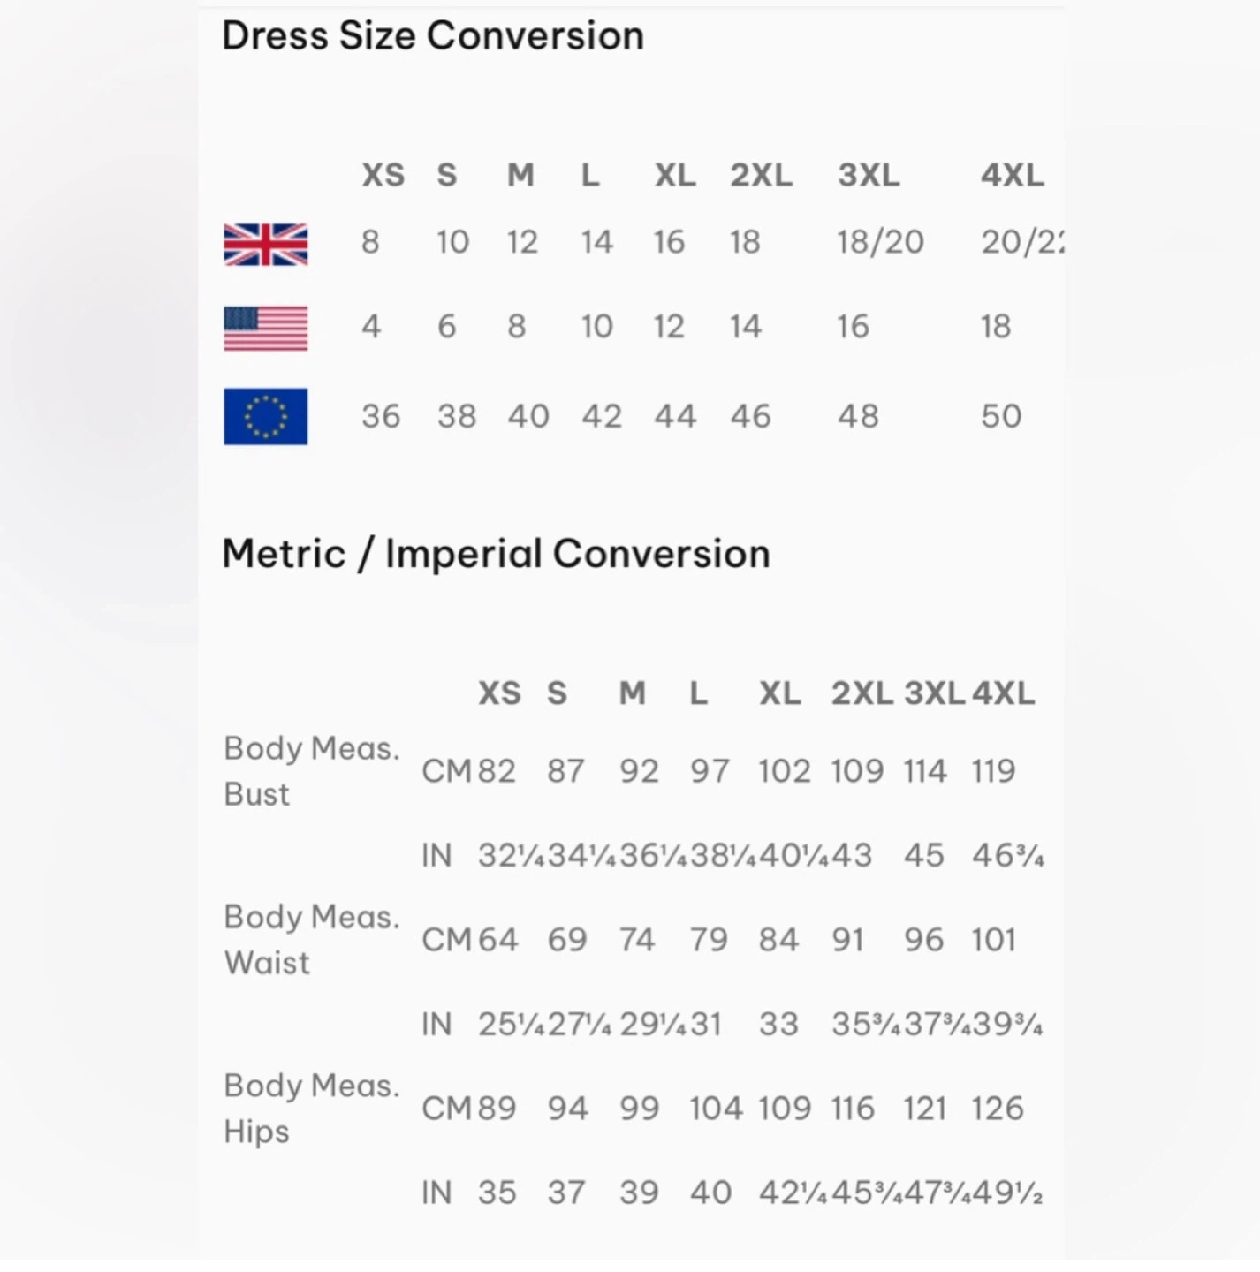
Task: Click the hips 126 cm value
Action: [997, 1109]
